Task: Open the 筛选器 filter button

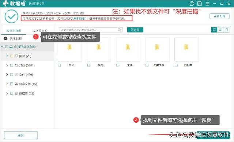Action: coord(135,30)
